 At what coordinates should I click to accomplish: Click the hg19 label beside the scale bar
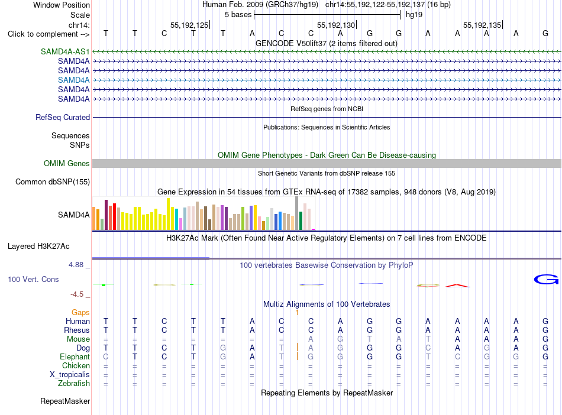414,15
